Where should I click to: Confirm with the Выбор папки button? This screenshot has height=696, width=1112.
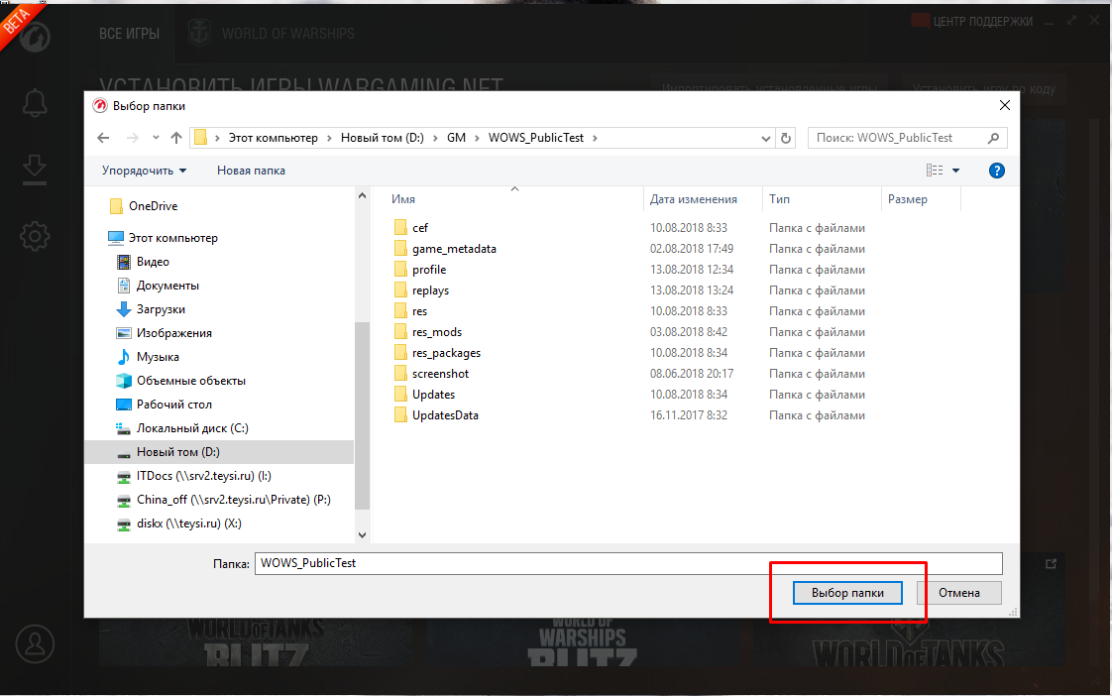[847, 593]
